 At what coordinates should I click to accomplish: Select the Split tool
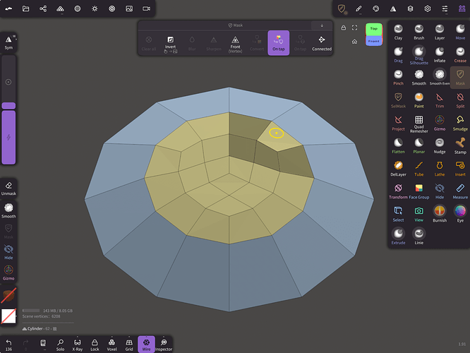tap(460, 100)
